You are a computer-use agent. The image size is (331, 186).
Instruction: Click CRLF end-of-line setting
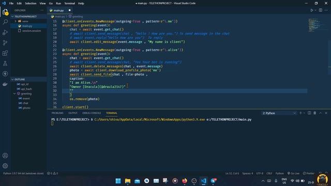[x=269, y=174]
